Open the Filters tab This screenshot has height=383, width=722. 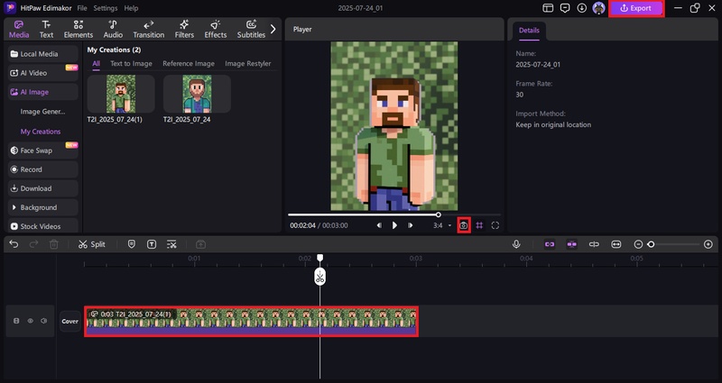[x=184, y=29]
